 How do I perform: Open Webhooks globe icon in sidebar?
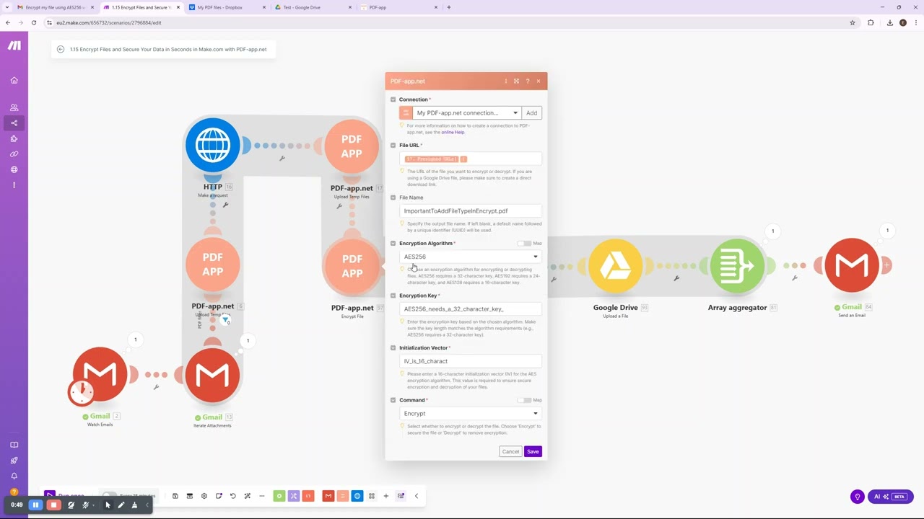pos(14,169)
